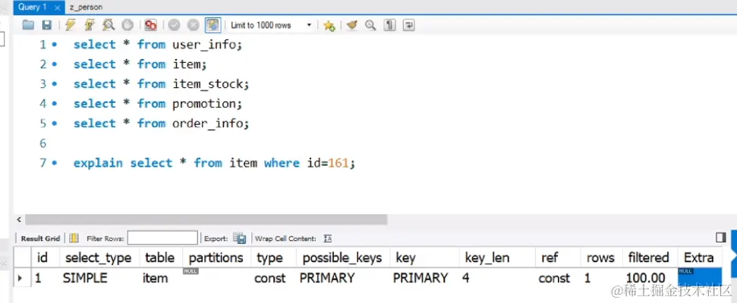The width and height of the screenshot is (737, 303).
Task: Sort by select_type column header
Action: (x=98, y=258)
